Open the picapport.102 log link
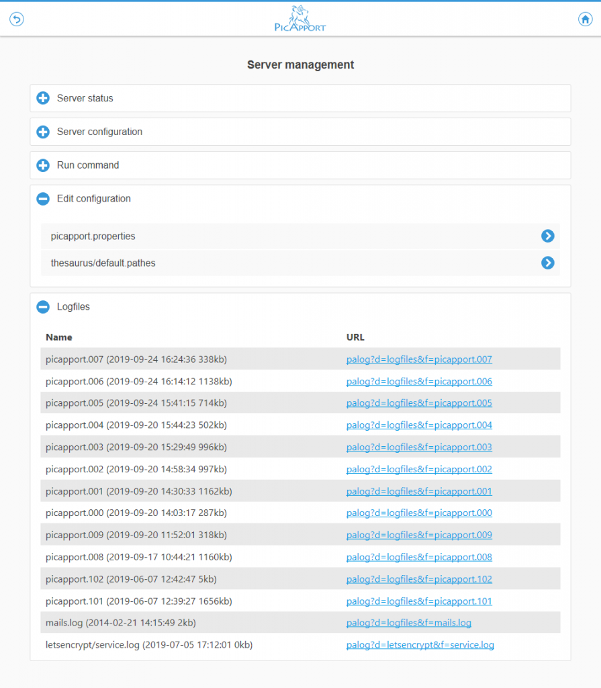The image size is (601, 688). (419, 579)
